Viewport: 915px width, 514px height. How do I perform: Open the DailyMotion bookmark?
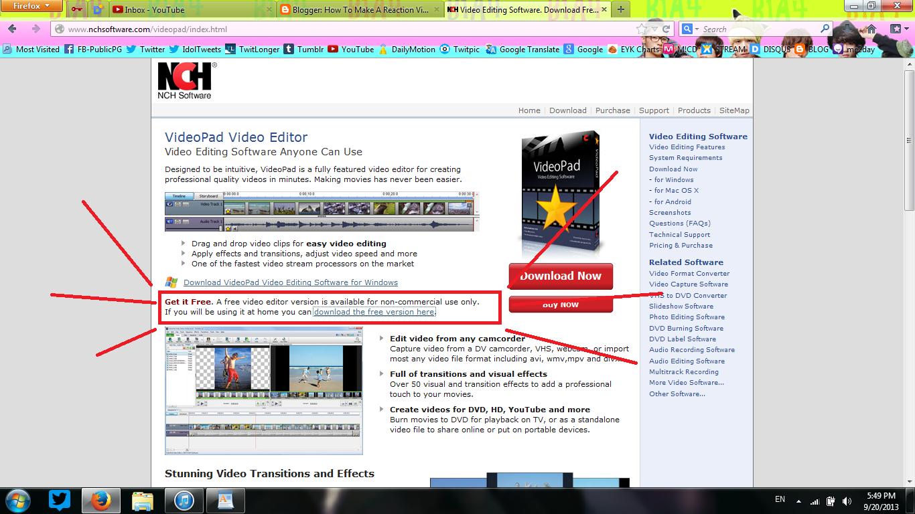pyautogui.click(x=407, y=50)
